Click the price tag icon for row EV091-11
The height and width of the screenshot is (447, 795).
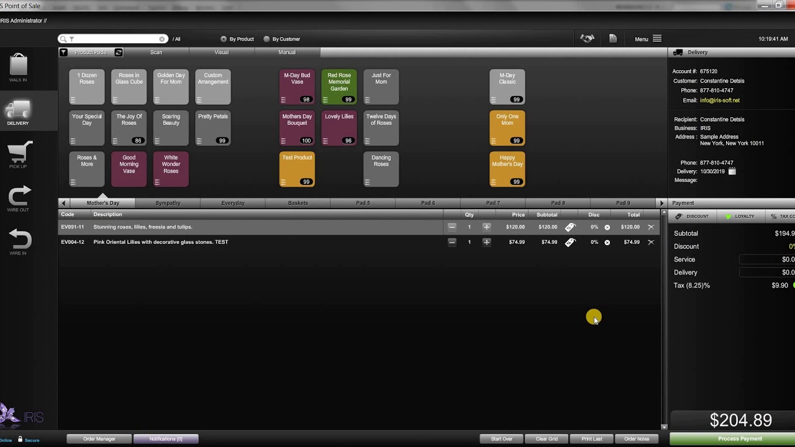tap(570, 227)
